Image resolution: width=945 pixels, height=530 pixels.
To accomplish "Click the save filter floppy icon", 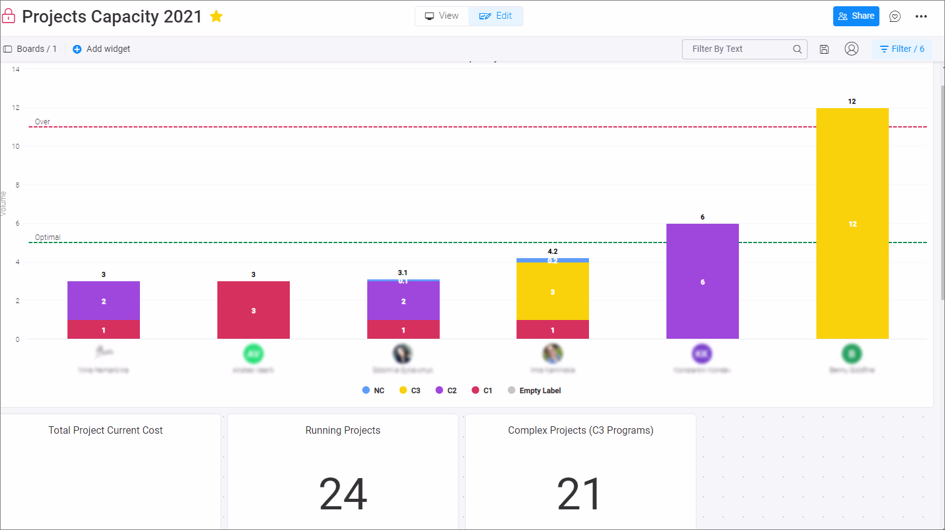I will pyautogui.click(x=824, y=49).
